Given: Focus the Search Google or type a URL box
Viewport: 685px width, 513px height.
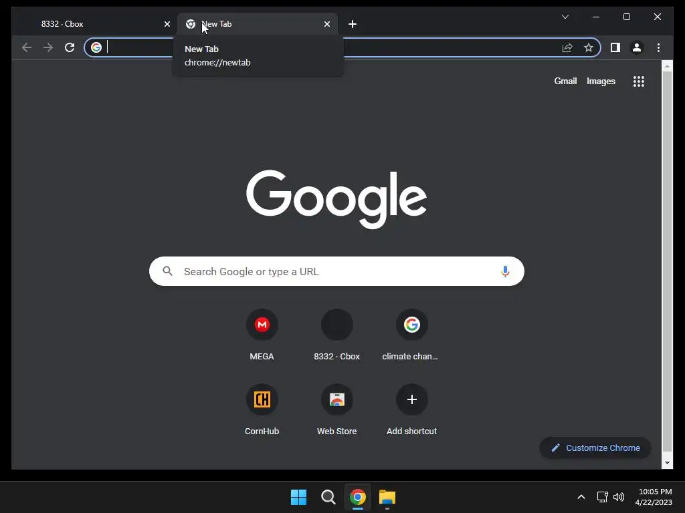Looking at the screenshot, I should point(336,271).
